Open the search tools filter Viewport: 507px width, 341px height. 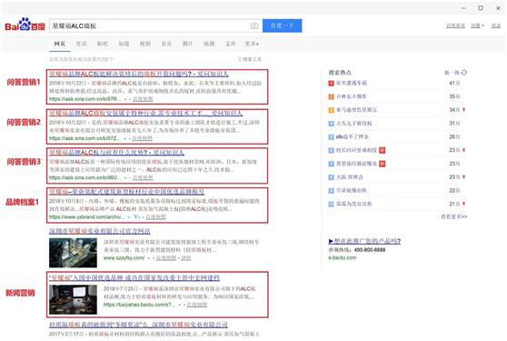(249, 59)
